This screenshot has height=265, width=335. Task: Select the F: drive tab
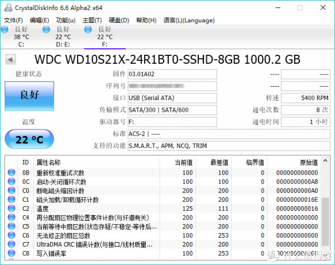tap(105, 36)
